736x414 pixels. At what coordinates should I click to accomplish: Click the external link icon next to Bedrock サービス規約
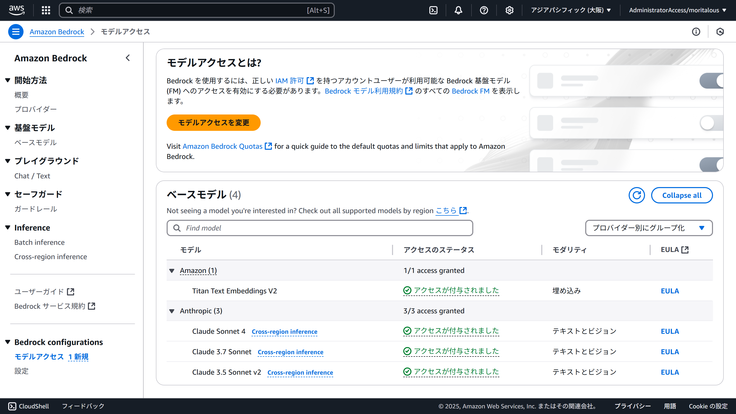(x=91, y=306)
